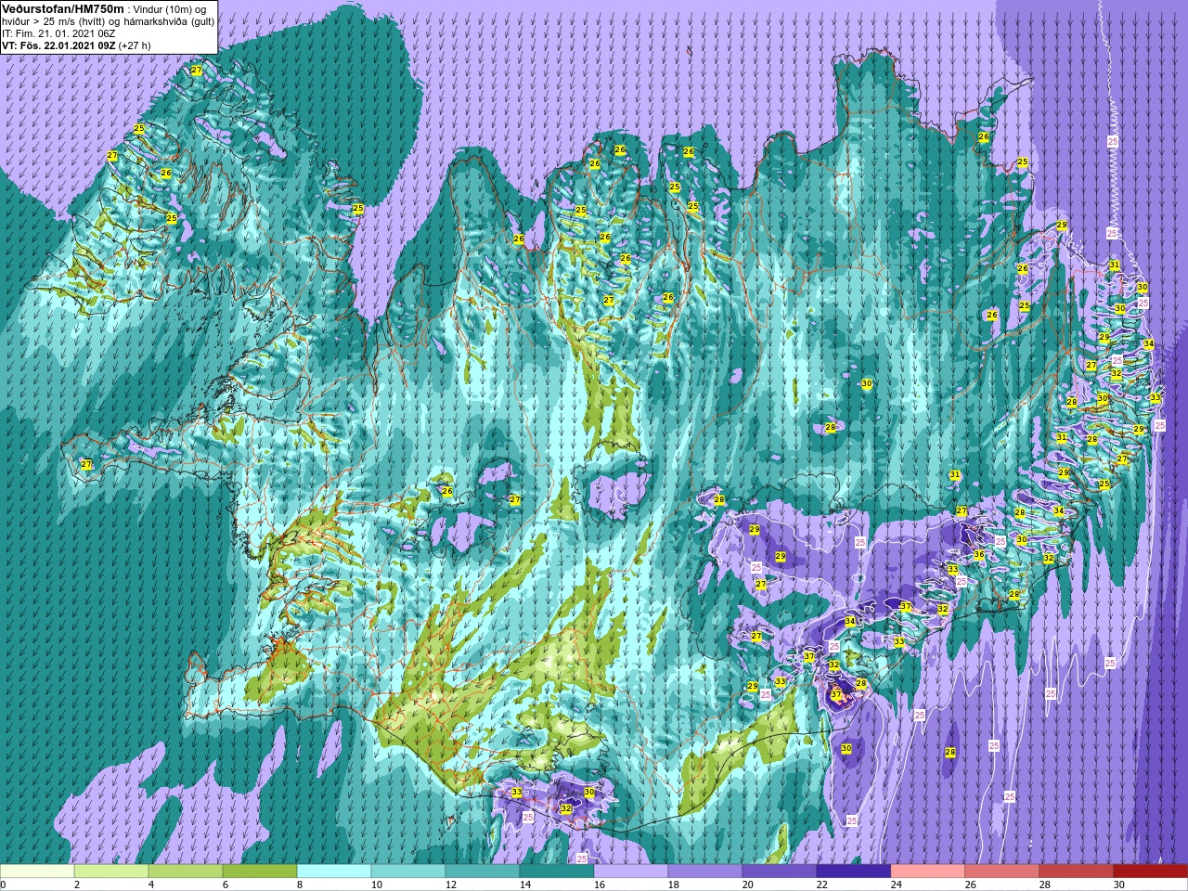The image size is (1188, 891).
Task: Click the violet 20–22 m/s legend swatch
Action: point(780,872)
